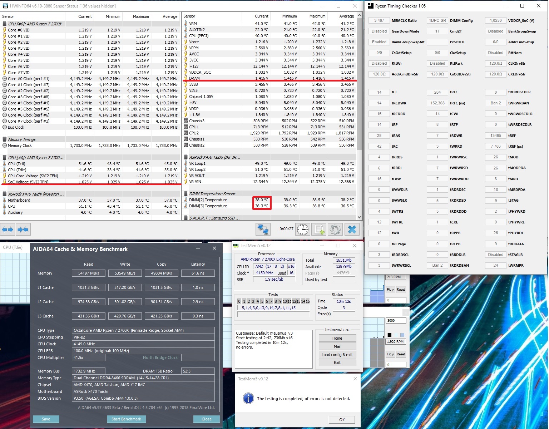This screenshot has width=549, height=429.
Task: Open HWiNFO sensor settings gear icon
Action: [335, 230]
